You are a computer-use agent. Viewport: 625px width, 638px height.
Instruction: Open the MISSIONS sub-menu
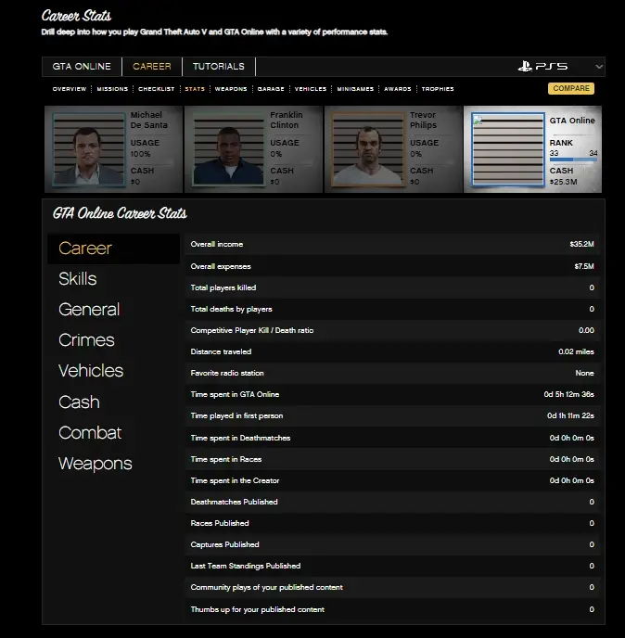(x=112, y=89)
